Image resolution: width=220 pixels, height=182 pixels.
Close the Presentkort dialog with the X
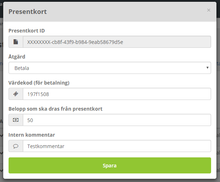pyautogui.click(x=209, y=10)
